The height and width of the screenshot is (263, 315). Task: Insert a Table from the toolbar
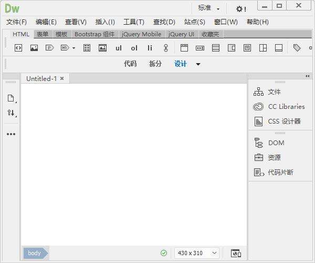(87, 48)
